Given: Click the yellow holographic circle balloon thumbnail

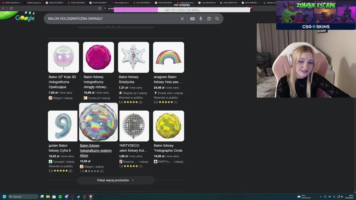Looking at the screenshot, I should (x=169, y=126).
